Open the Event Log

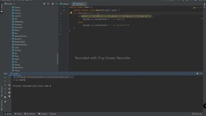(197, 114)
